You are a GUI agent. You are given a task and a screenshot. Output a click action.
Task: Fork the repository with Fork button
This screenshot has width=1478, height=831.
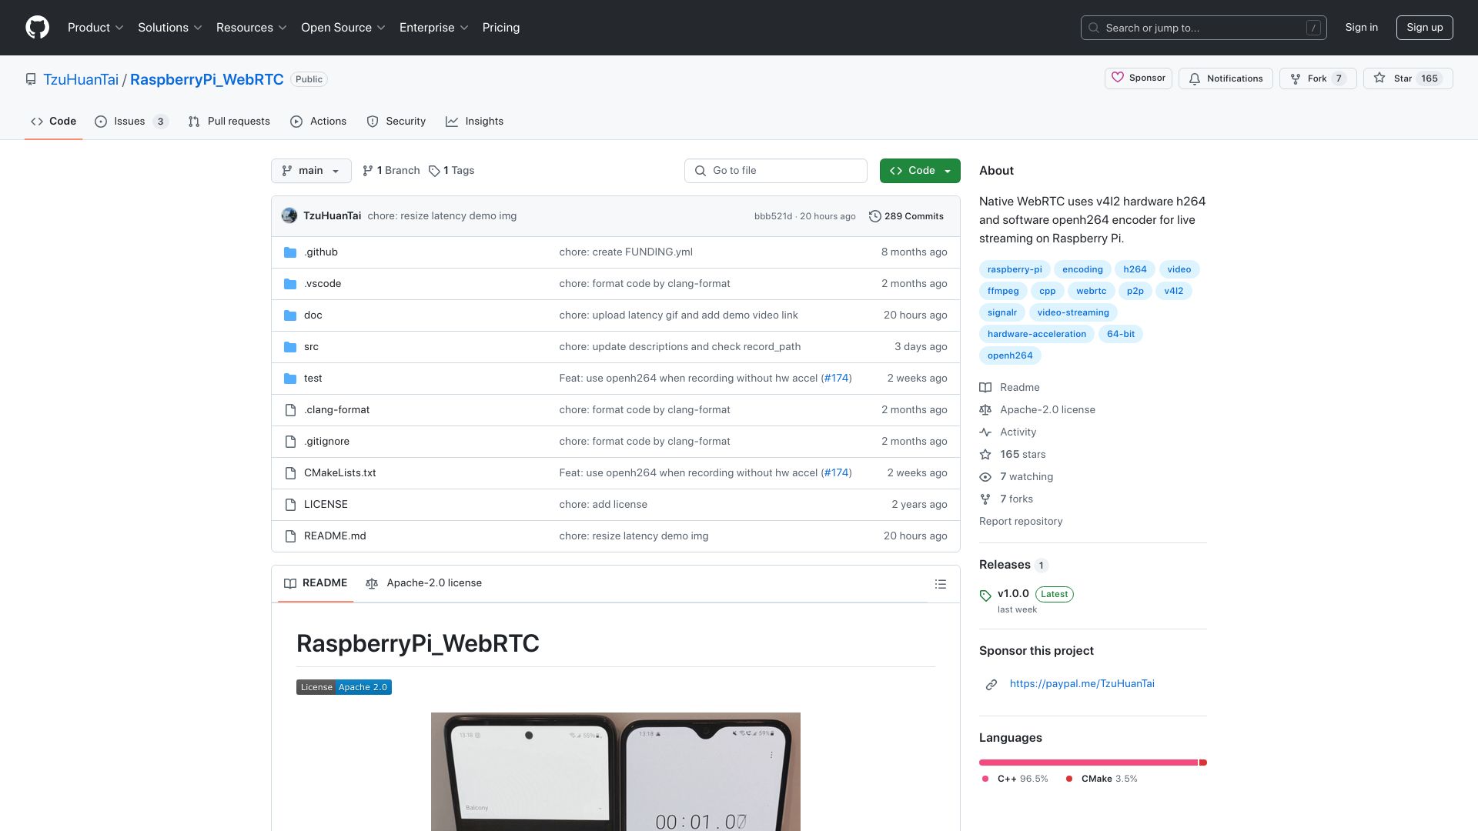point(1317,78)
